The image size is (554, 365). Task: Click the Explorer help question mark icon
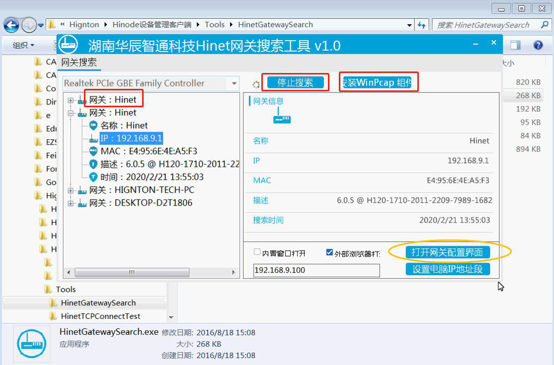(538, 45)
